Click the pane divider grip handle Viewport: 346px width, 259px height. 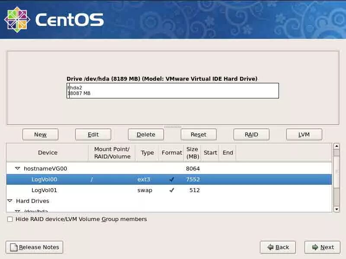(x=173, y=126)
